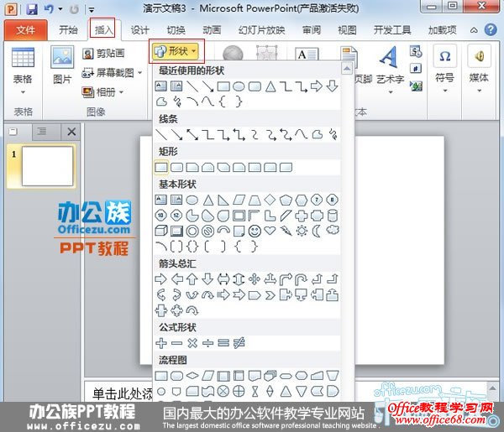Open the 加载项 (Add-ins) tab
This screenshot has width=504, height=432.
tap(443, 30)
